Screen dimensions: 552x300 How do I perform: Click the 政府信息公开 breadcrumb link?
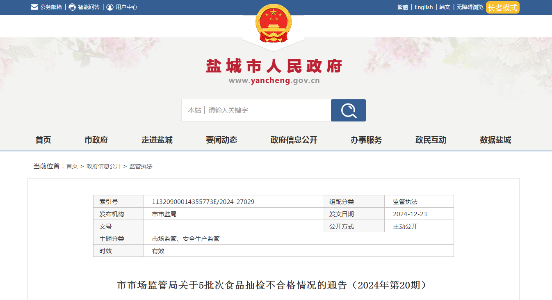point(104,166)
